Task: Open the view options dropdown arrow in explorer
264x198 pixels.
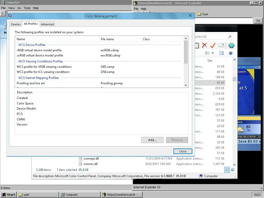Action: pos(213,53)
